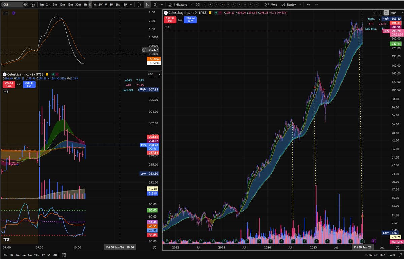Select the 1m timeframe

pos(41,5)
